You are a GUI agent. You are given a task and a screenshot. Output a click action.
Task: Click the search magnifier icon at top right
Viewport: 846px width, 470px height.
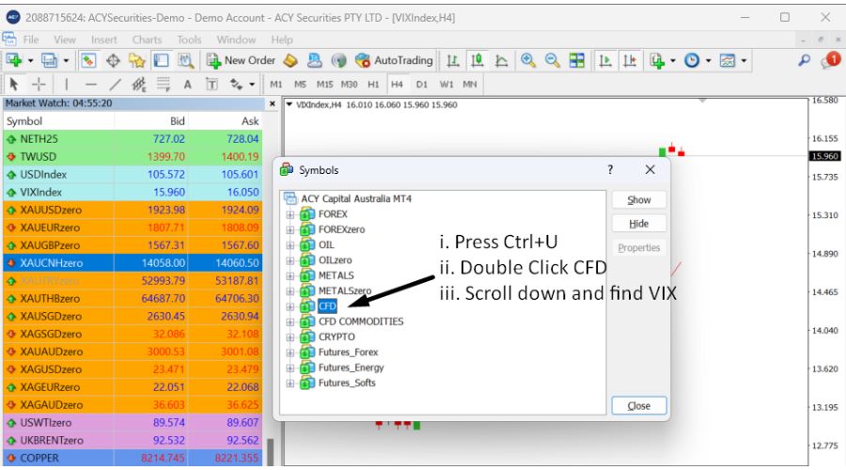point(804,60)
